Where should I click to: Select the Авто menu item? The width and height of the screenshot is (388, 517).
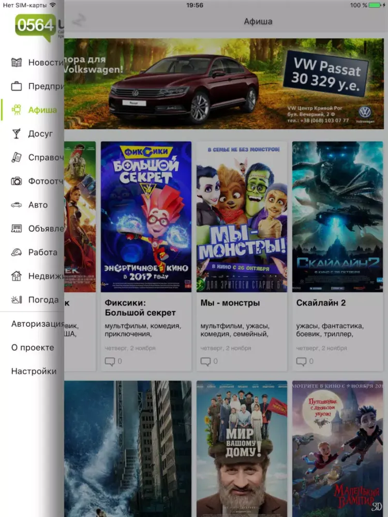click(x=32, y=205)
